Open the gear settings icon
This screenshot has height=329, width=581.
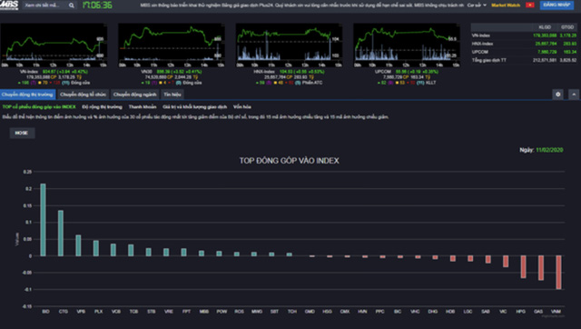(x=558, y=95)
